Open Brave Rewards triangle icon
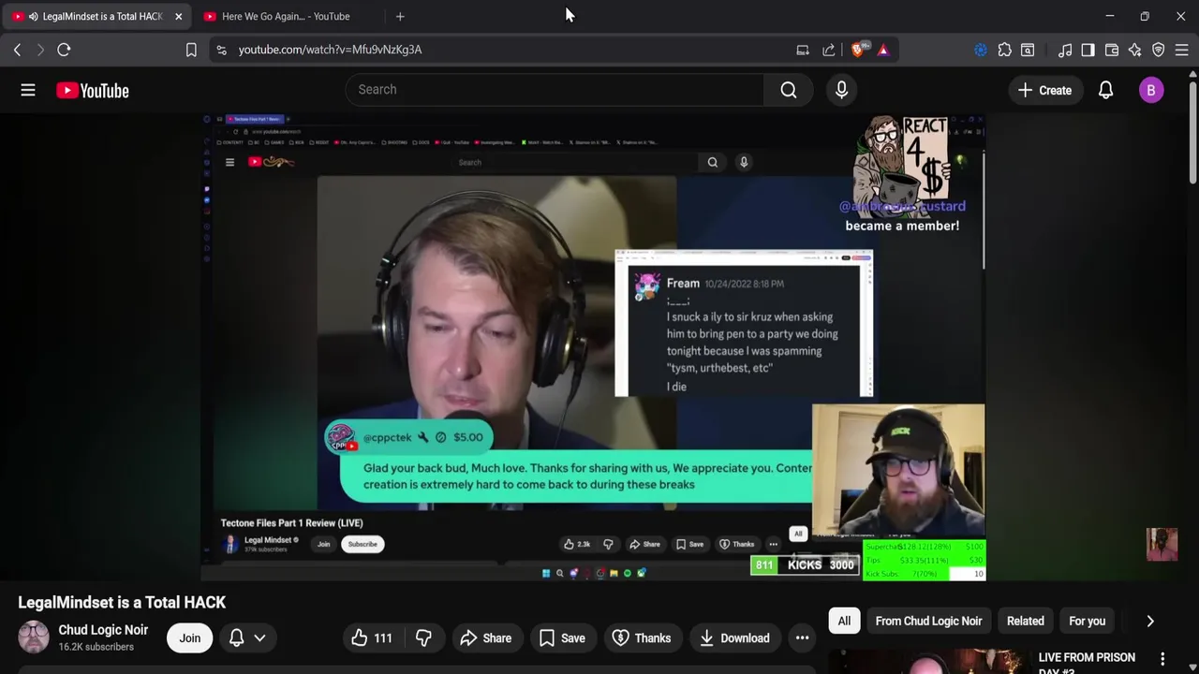This screenshot has height=674, width=1199. tap(883, 50)
